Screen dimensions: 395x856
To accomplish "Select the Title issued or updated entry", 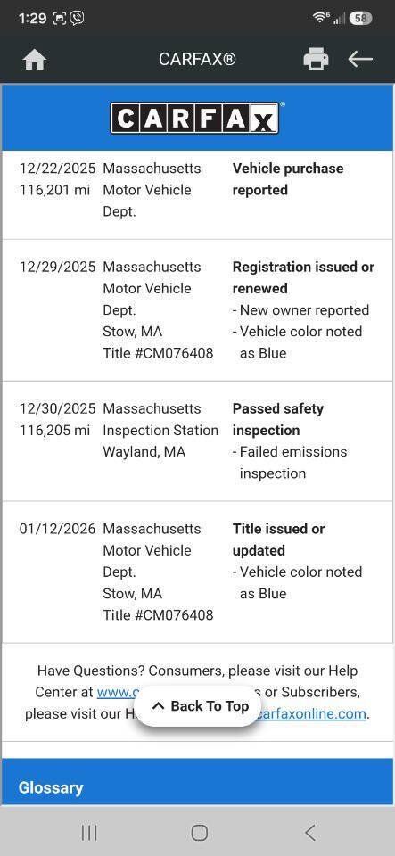I will pyautogui.click(x=197, y=572).
